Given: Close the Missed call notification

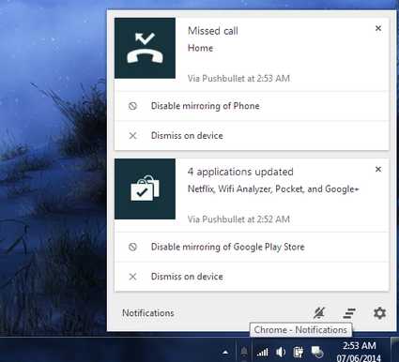Looking at the screenshot, I should (x=378, y=28).
